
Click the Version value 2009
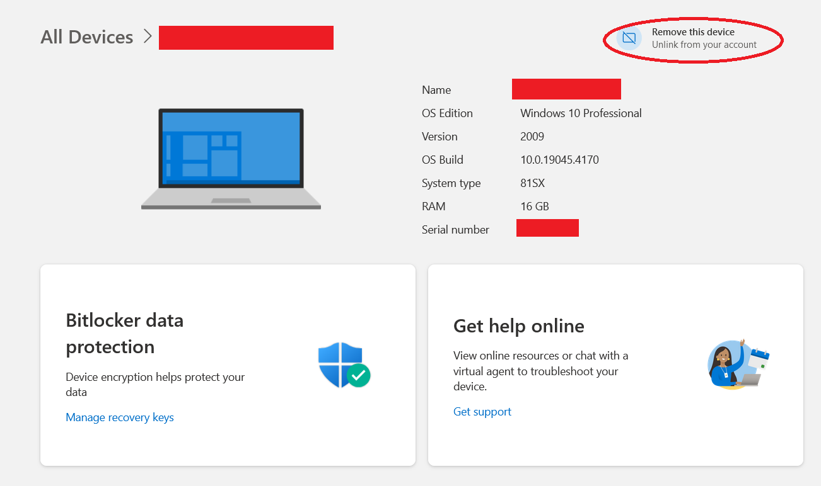[532, 137]
